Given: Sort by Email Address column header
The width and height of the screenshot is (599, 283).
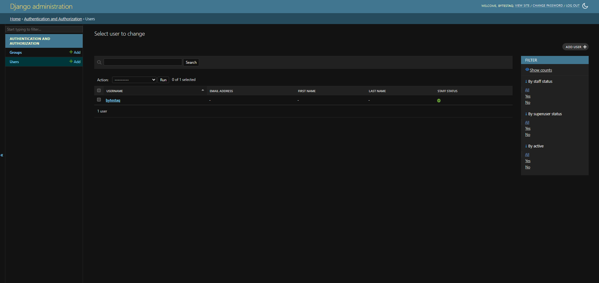Looking at the screenshot, I should click(x=221, y=91).
